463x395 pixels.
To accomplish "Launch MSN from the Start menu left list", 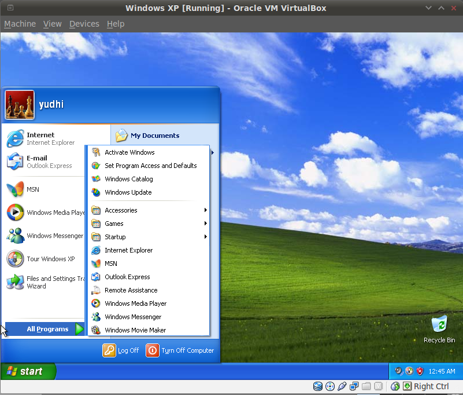I will tap(45, 189).
